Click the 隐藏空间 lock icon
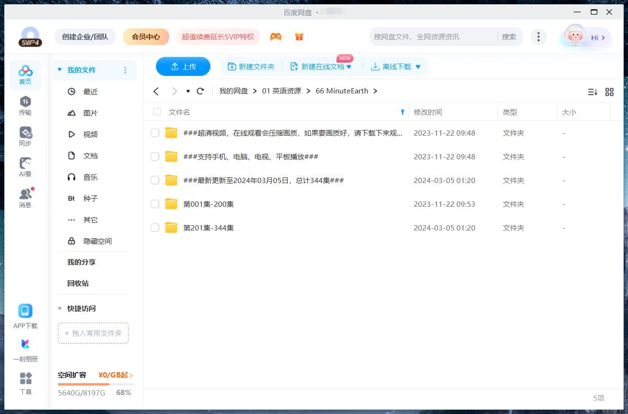Viewport: 628px width, 414px height. tap(72, 241)
